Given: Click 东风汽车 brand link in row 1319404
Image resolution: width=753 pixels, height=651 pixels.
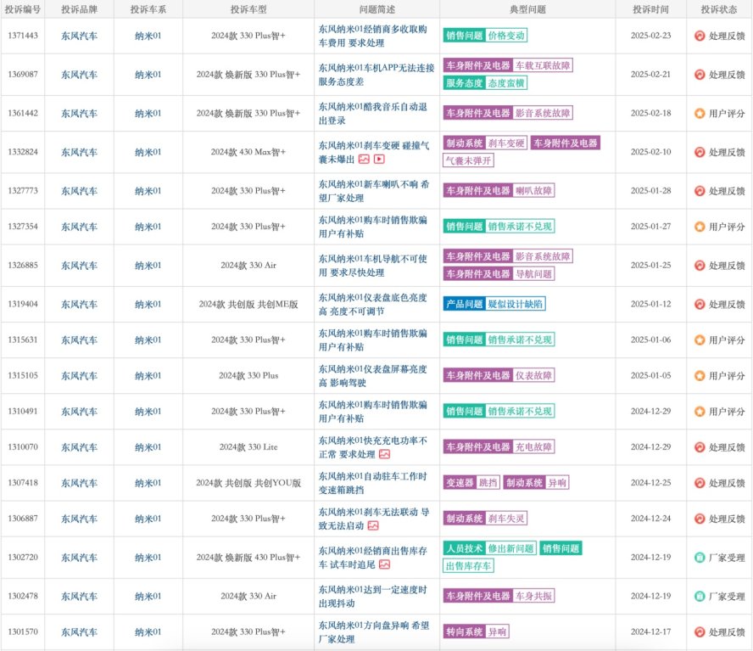Looking at the screenshot, I should pyautogui.click(x=79, y=305).
